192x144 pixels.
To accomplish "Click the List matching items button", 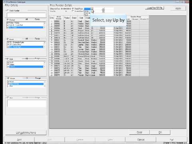I will 26,132.
